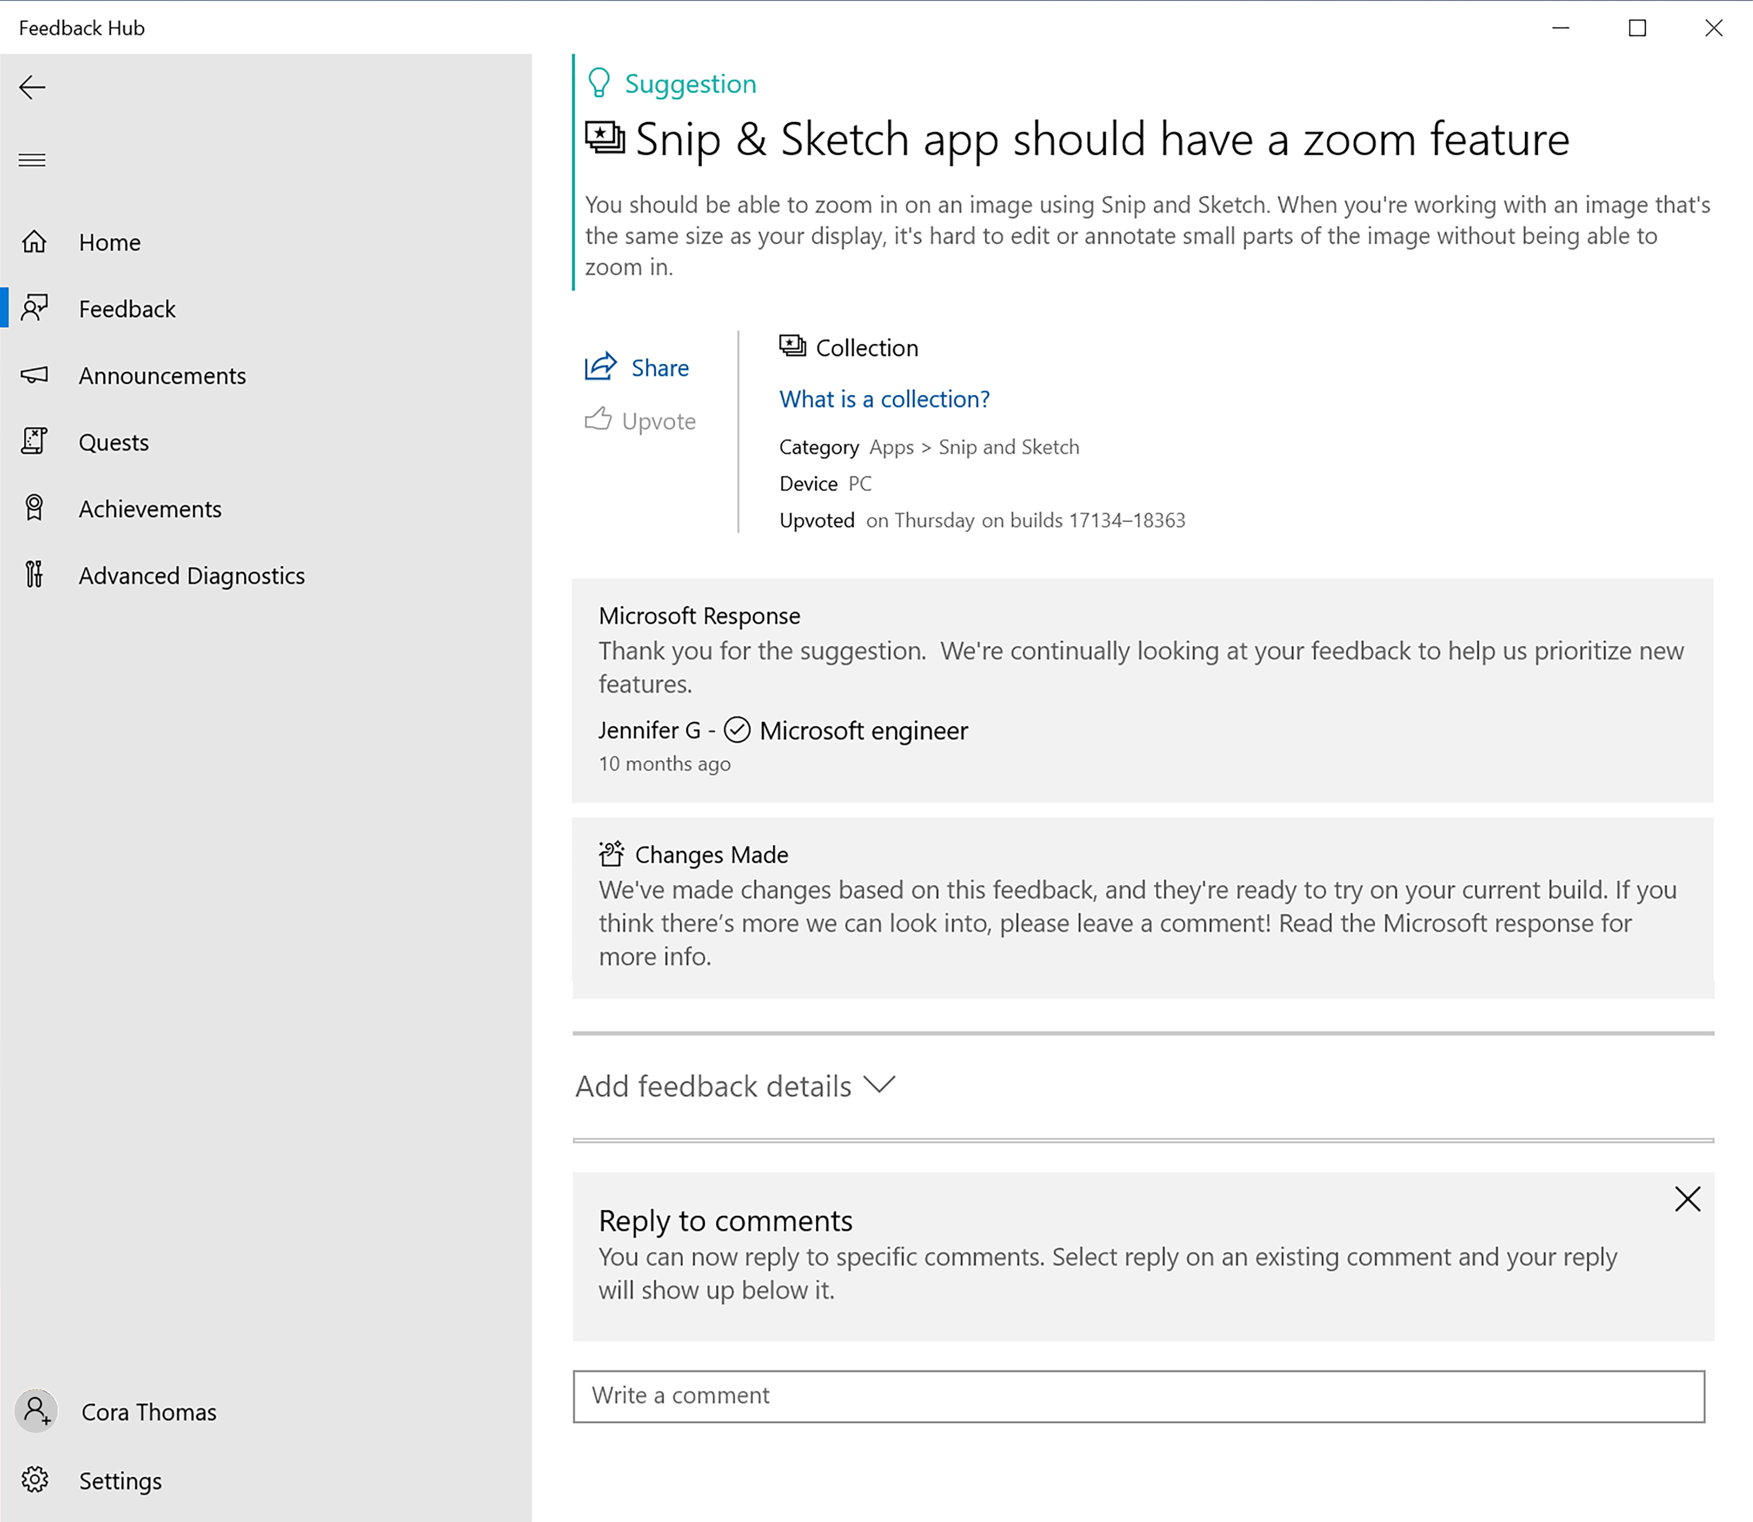This screenshot has width=1753, height=1522.
Task: Click the Feedback Hub suggestion icon
Action: (596, 84)
